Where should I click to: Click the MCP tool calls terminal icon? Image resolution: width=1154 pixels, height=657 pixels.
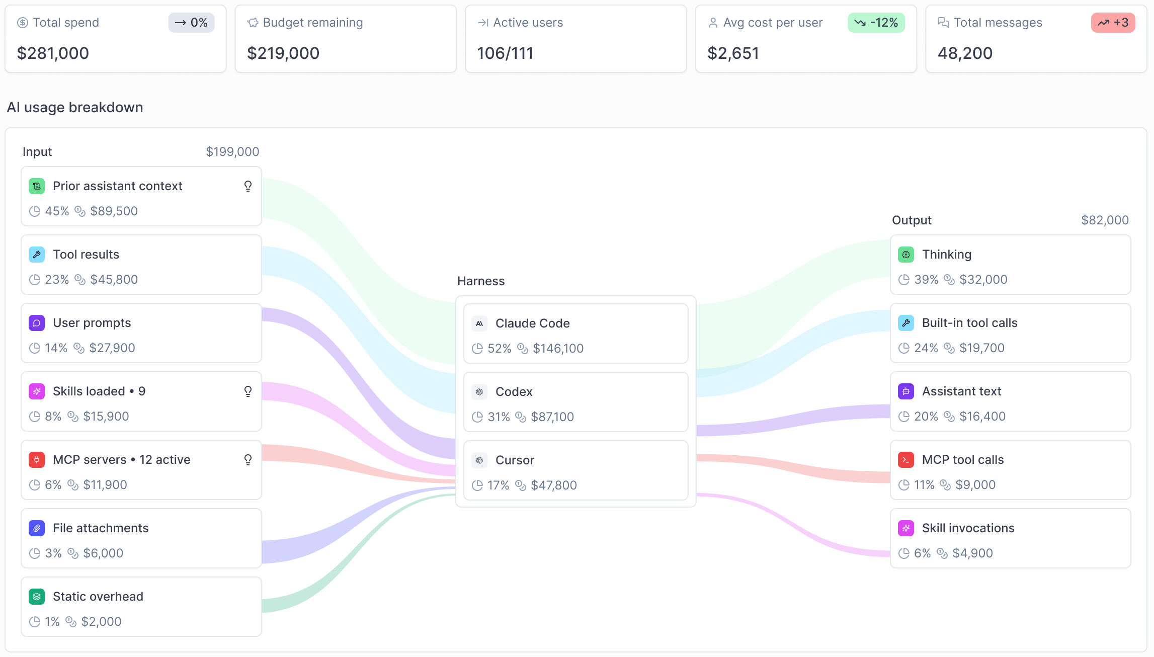[906, 460]
